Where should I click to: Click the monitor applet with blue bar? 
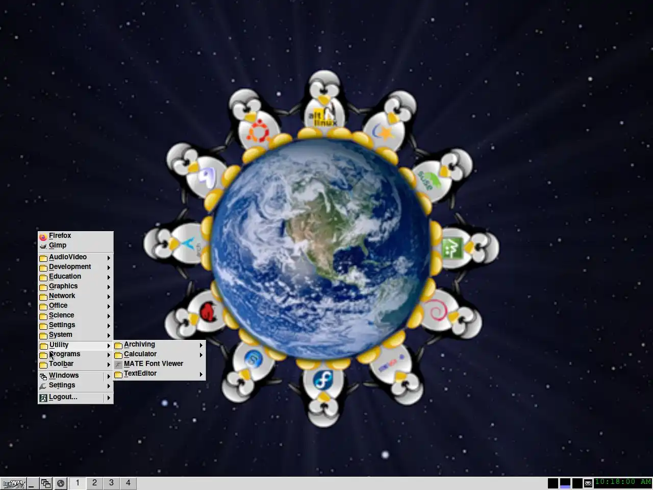click(565, 483)
